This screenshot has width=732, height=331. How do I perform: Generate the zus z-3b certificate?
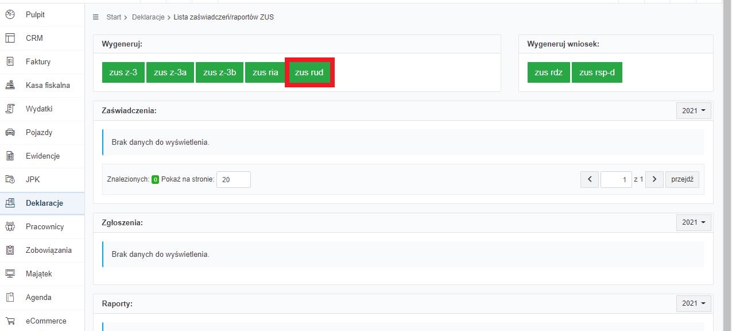coord(219,72)
